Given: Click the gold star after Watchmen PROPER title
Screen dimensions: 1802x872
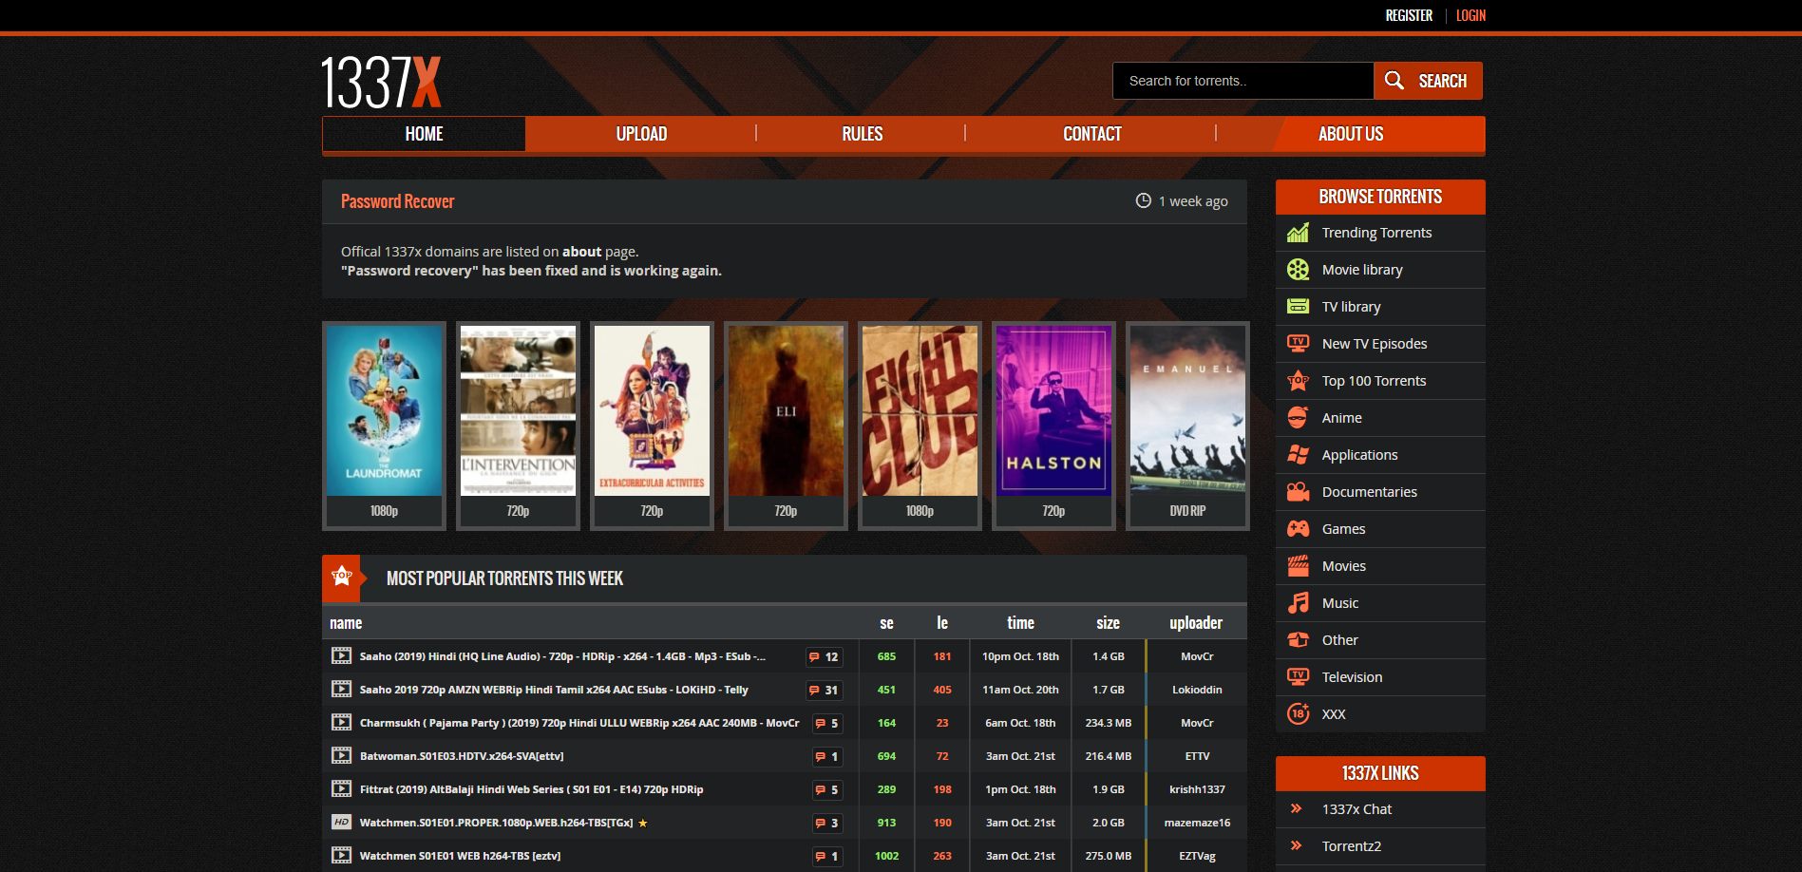Looking at the screenshot, I should pyautogui.click(x=643, y=823).
